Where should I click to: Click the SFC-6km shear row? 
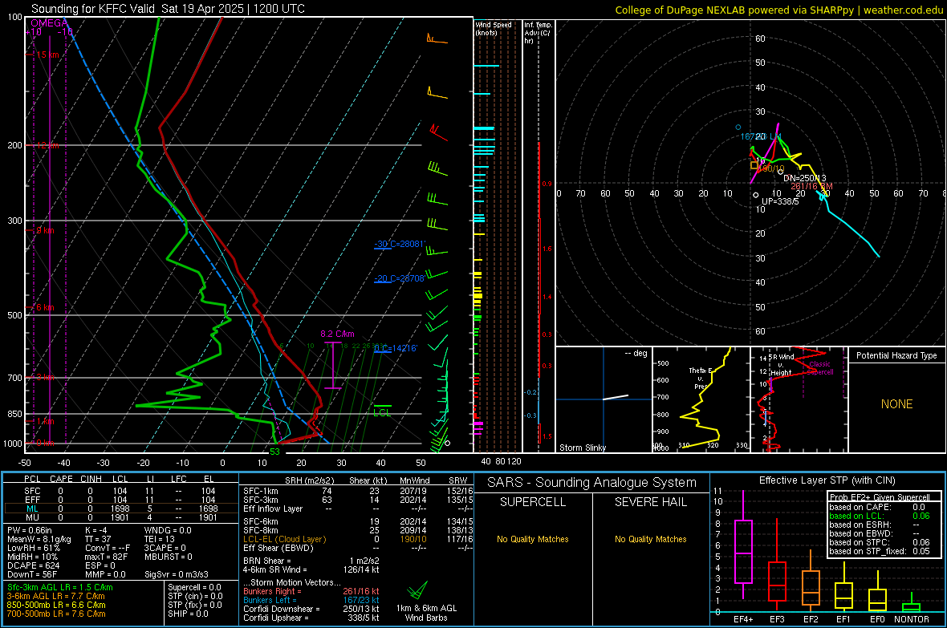tap(358, 521)
